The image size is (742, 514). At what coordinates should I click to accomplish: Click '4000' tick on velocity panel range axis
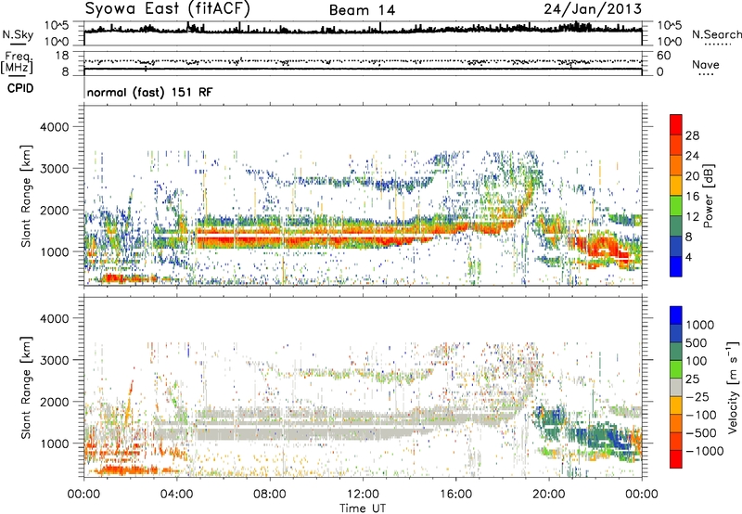pos(55,318)
